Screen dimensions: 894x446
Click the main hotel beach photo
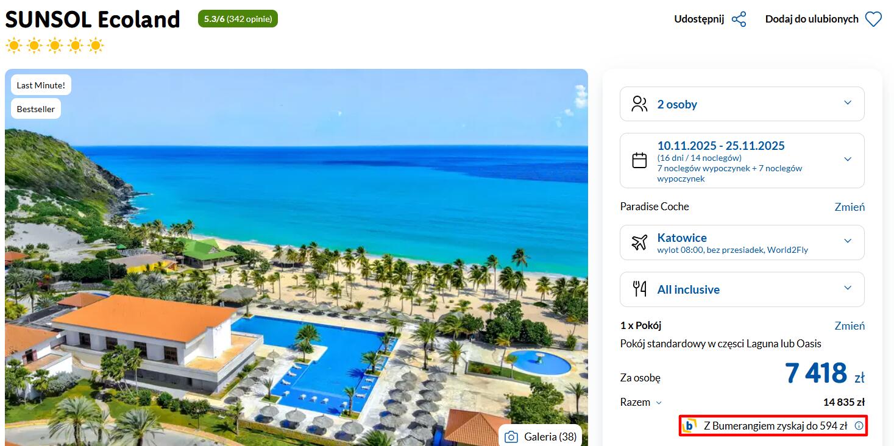click(x=296, y=257)
